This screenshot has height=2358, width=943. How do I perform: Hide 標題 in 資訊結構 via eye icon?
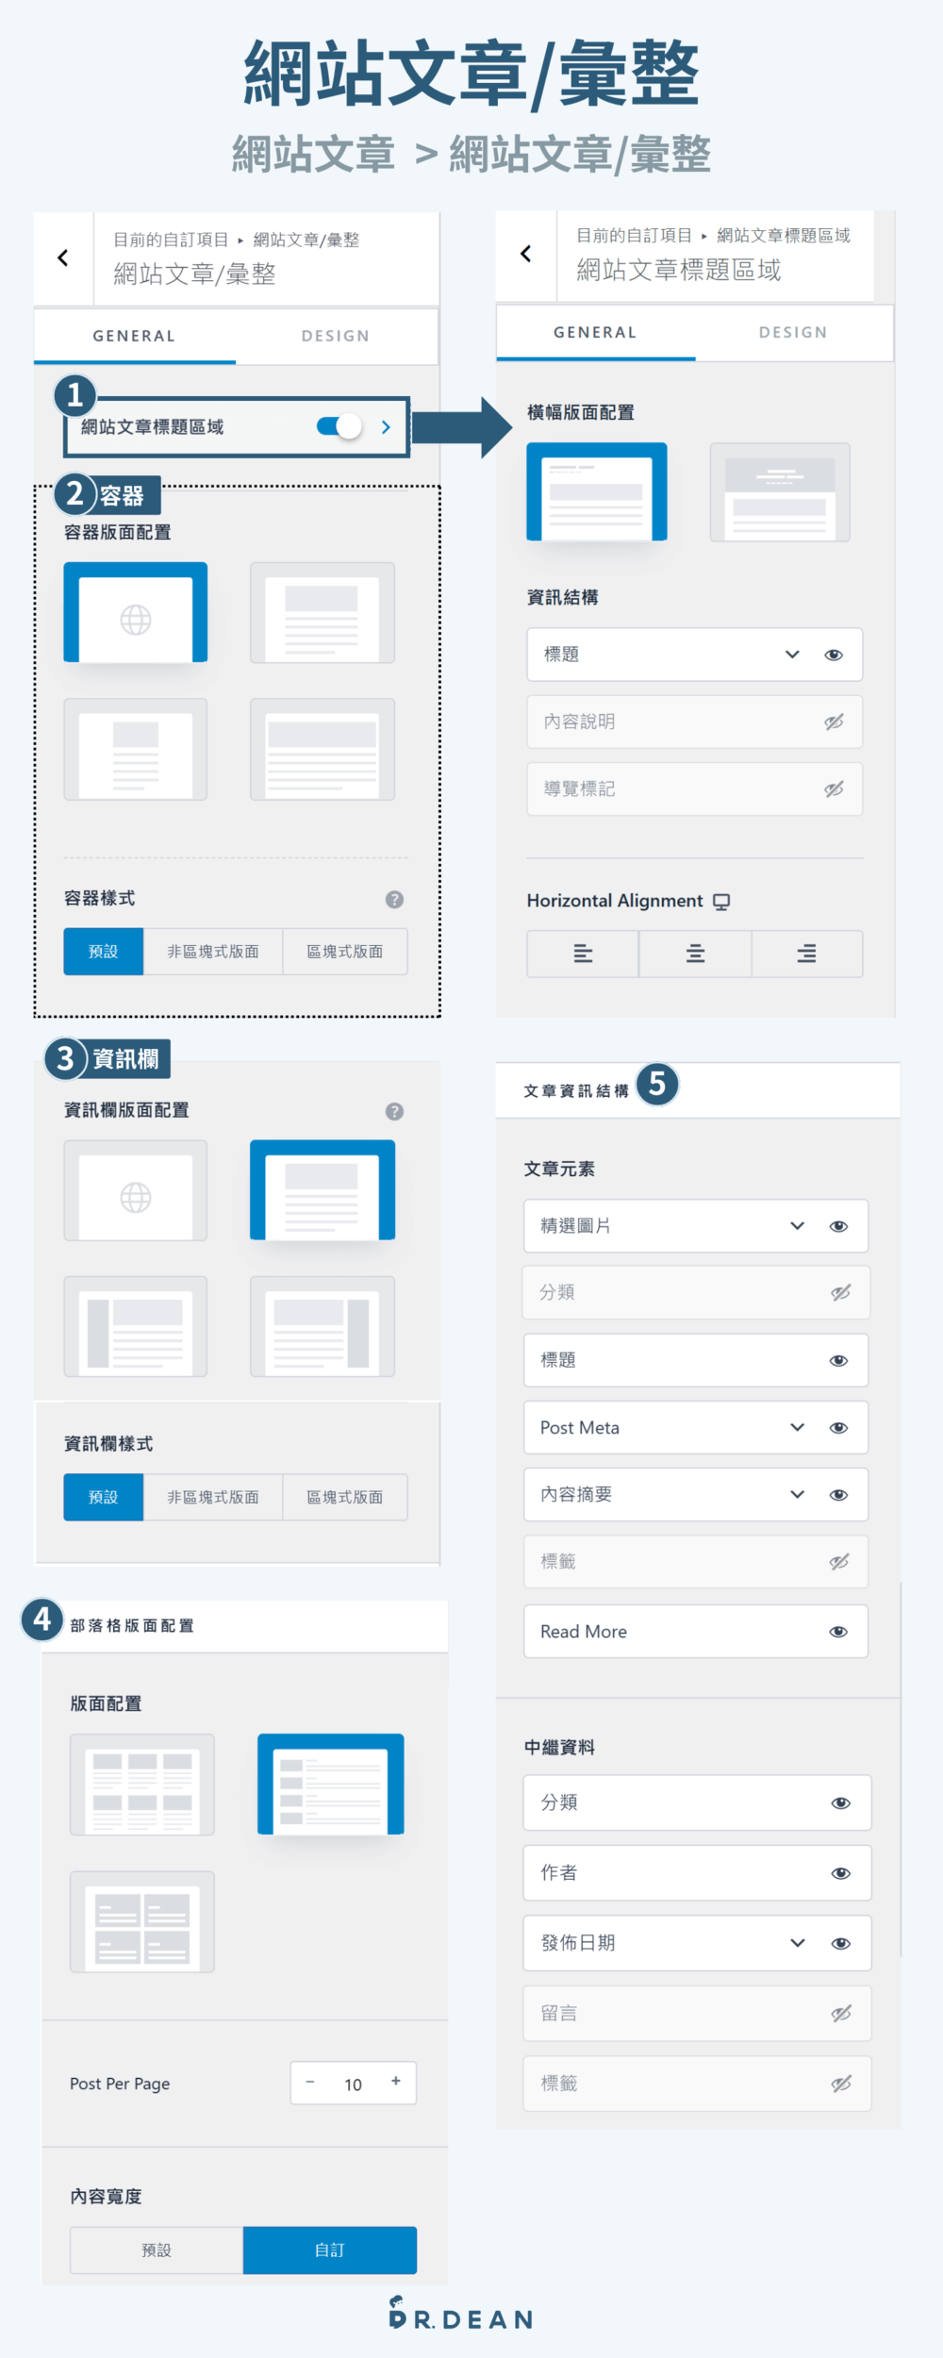[834, 655]
